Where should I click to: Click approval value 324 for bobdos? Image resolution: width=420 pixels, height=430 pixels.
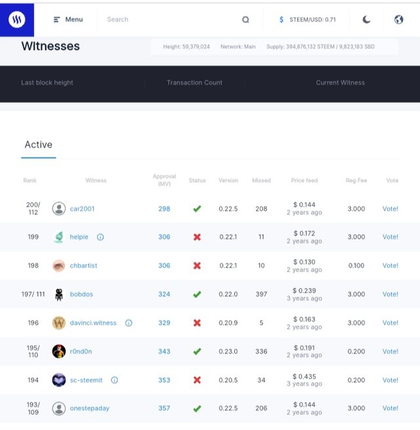(x=164, y=295)
